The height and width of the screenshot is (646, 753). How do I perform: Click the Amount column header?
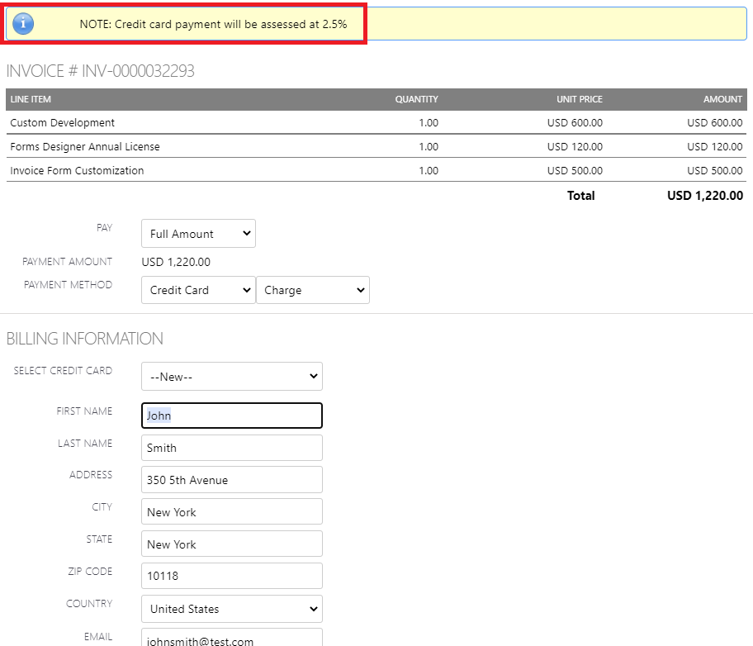coord(722,99)
